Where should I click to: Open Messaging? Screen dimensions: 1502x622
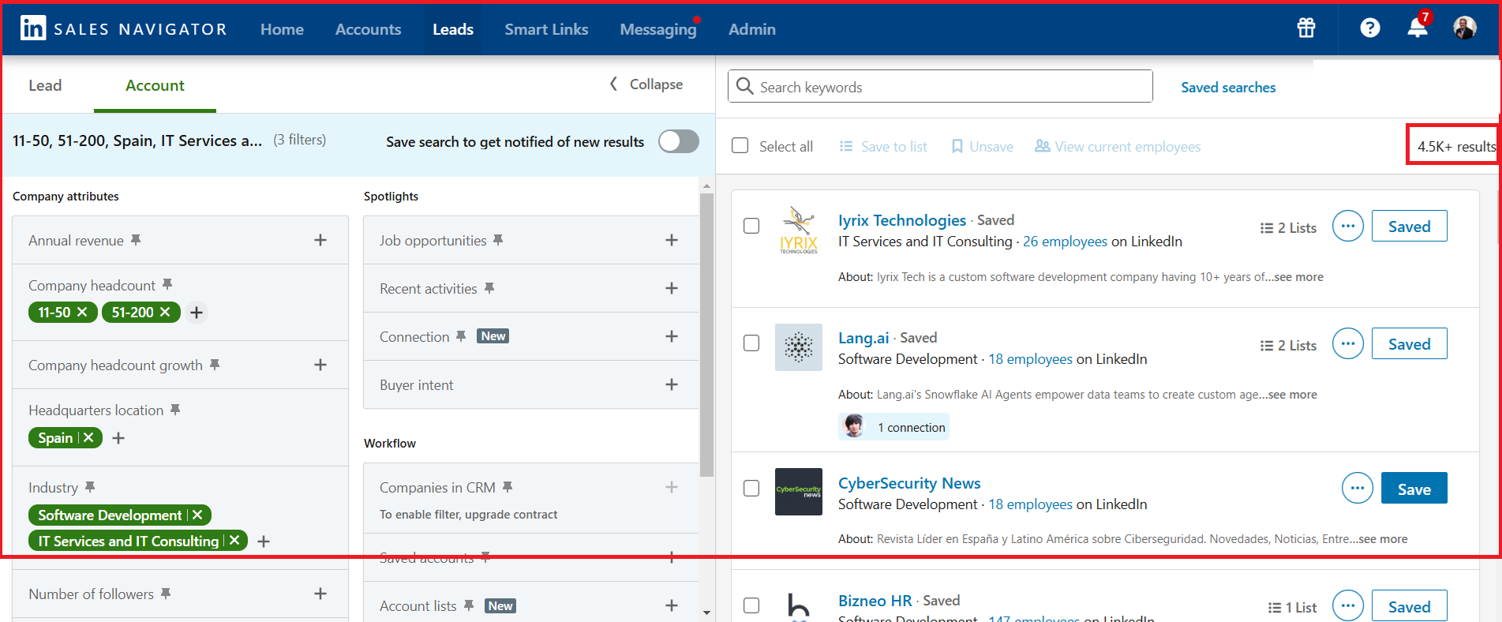click(x=658, y=29)
